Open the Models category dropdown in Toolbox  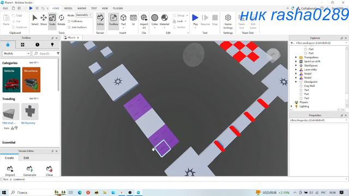tap(16, 53)
